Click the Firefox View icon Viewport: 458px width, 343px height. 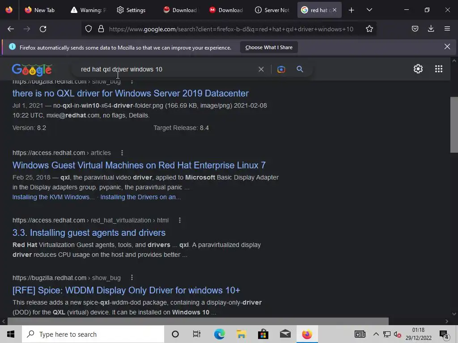(9, 10)
